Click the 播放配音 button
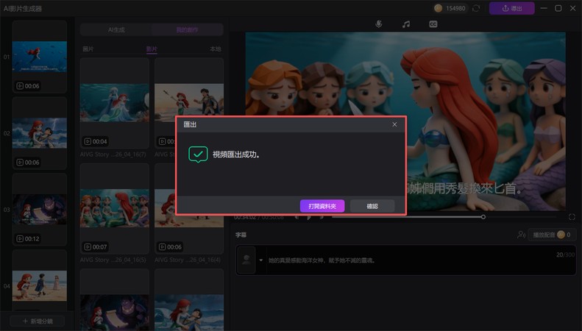 point(552,235)
